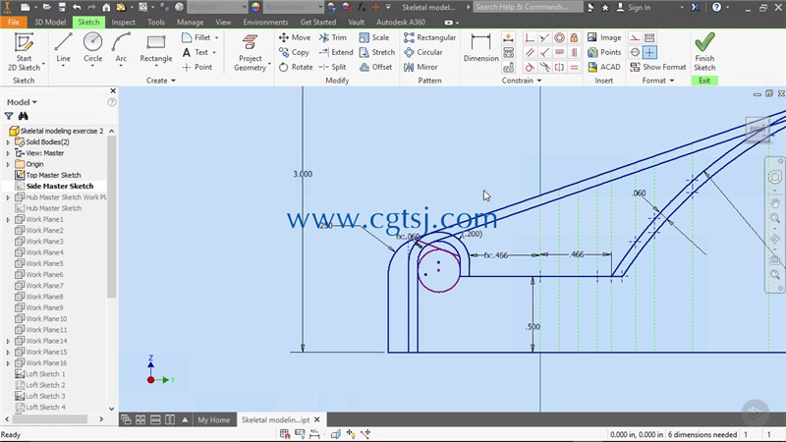
Task: Expand the Constrain panel dropdown
Action: click(522, 81)
